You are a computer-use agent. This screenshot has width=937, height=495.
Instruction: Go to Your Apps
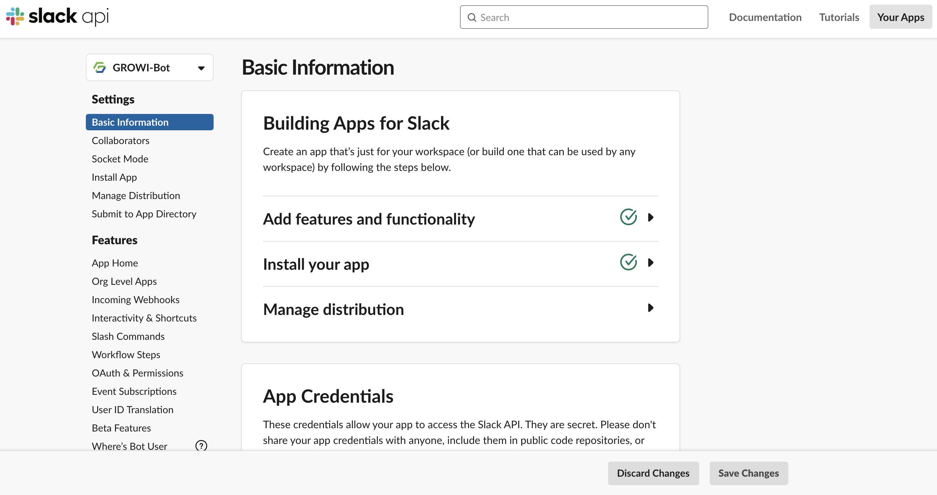point(900,17)
